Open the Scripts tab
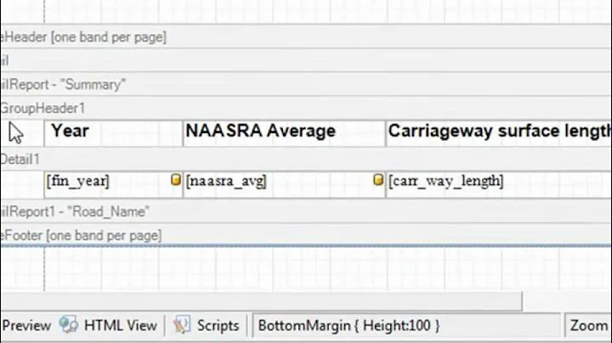The height and width of the screenshot is (343, 612). 218,325
